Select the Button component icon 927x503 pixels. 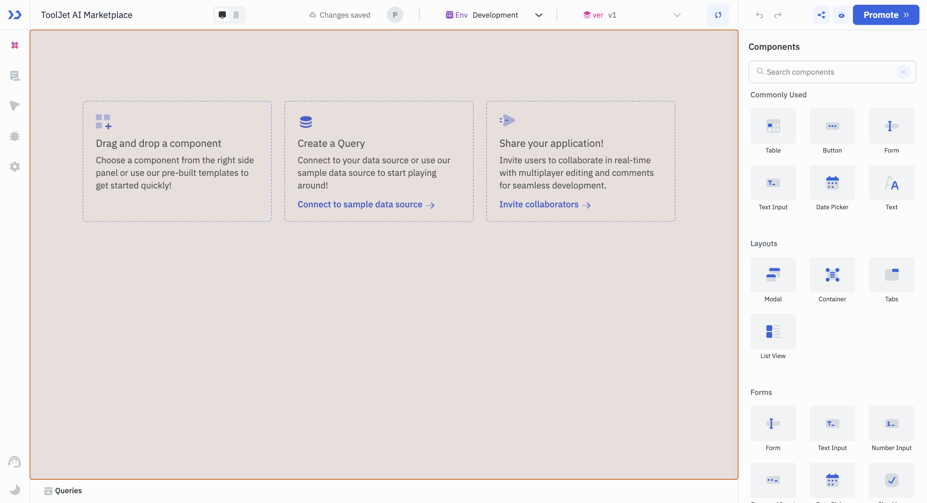coord(832,126)
